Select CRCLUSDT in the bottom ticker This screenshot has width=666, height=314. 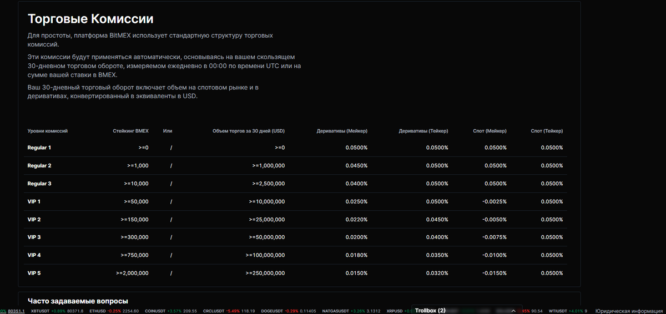pyautogui.click(x=214, y=311)
